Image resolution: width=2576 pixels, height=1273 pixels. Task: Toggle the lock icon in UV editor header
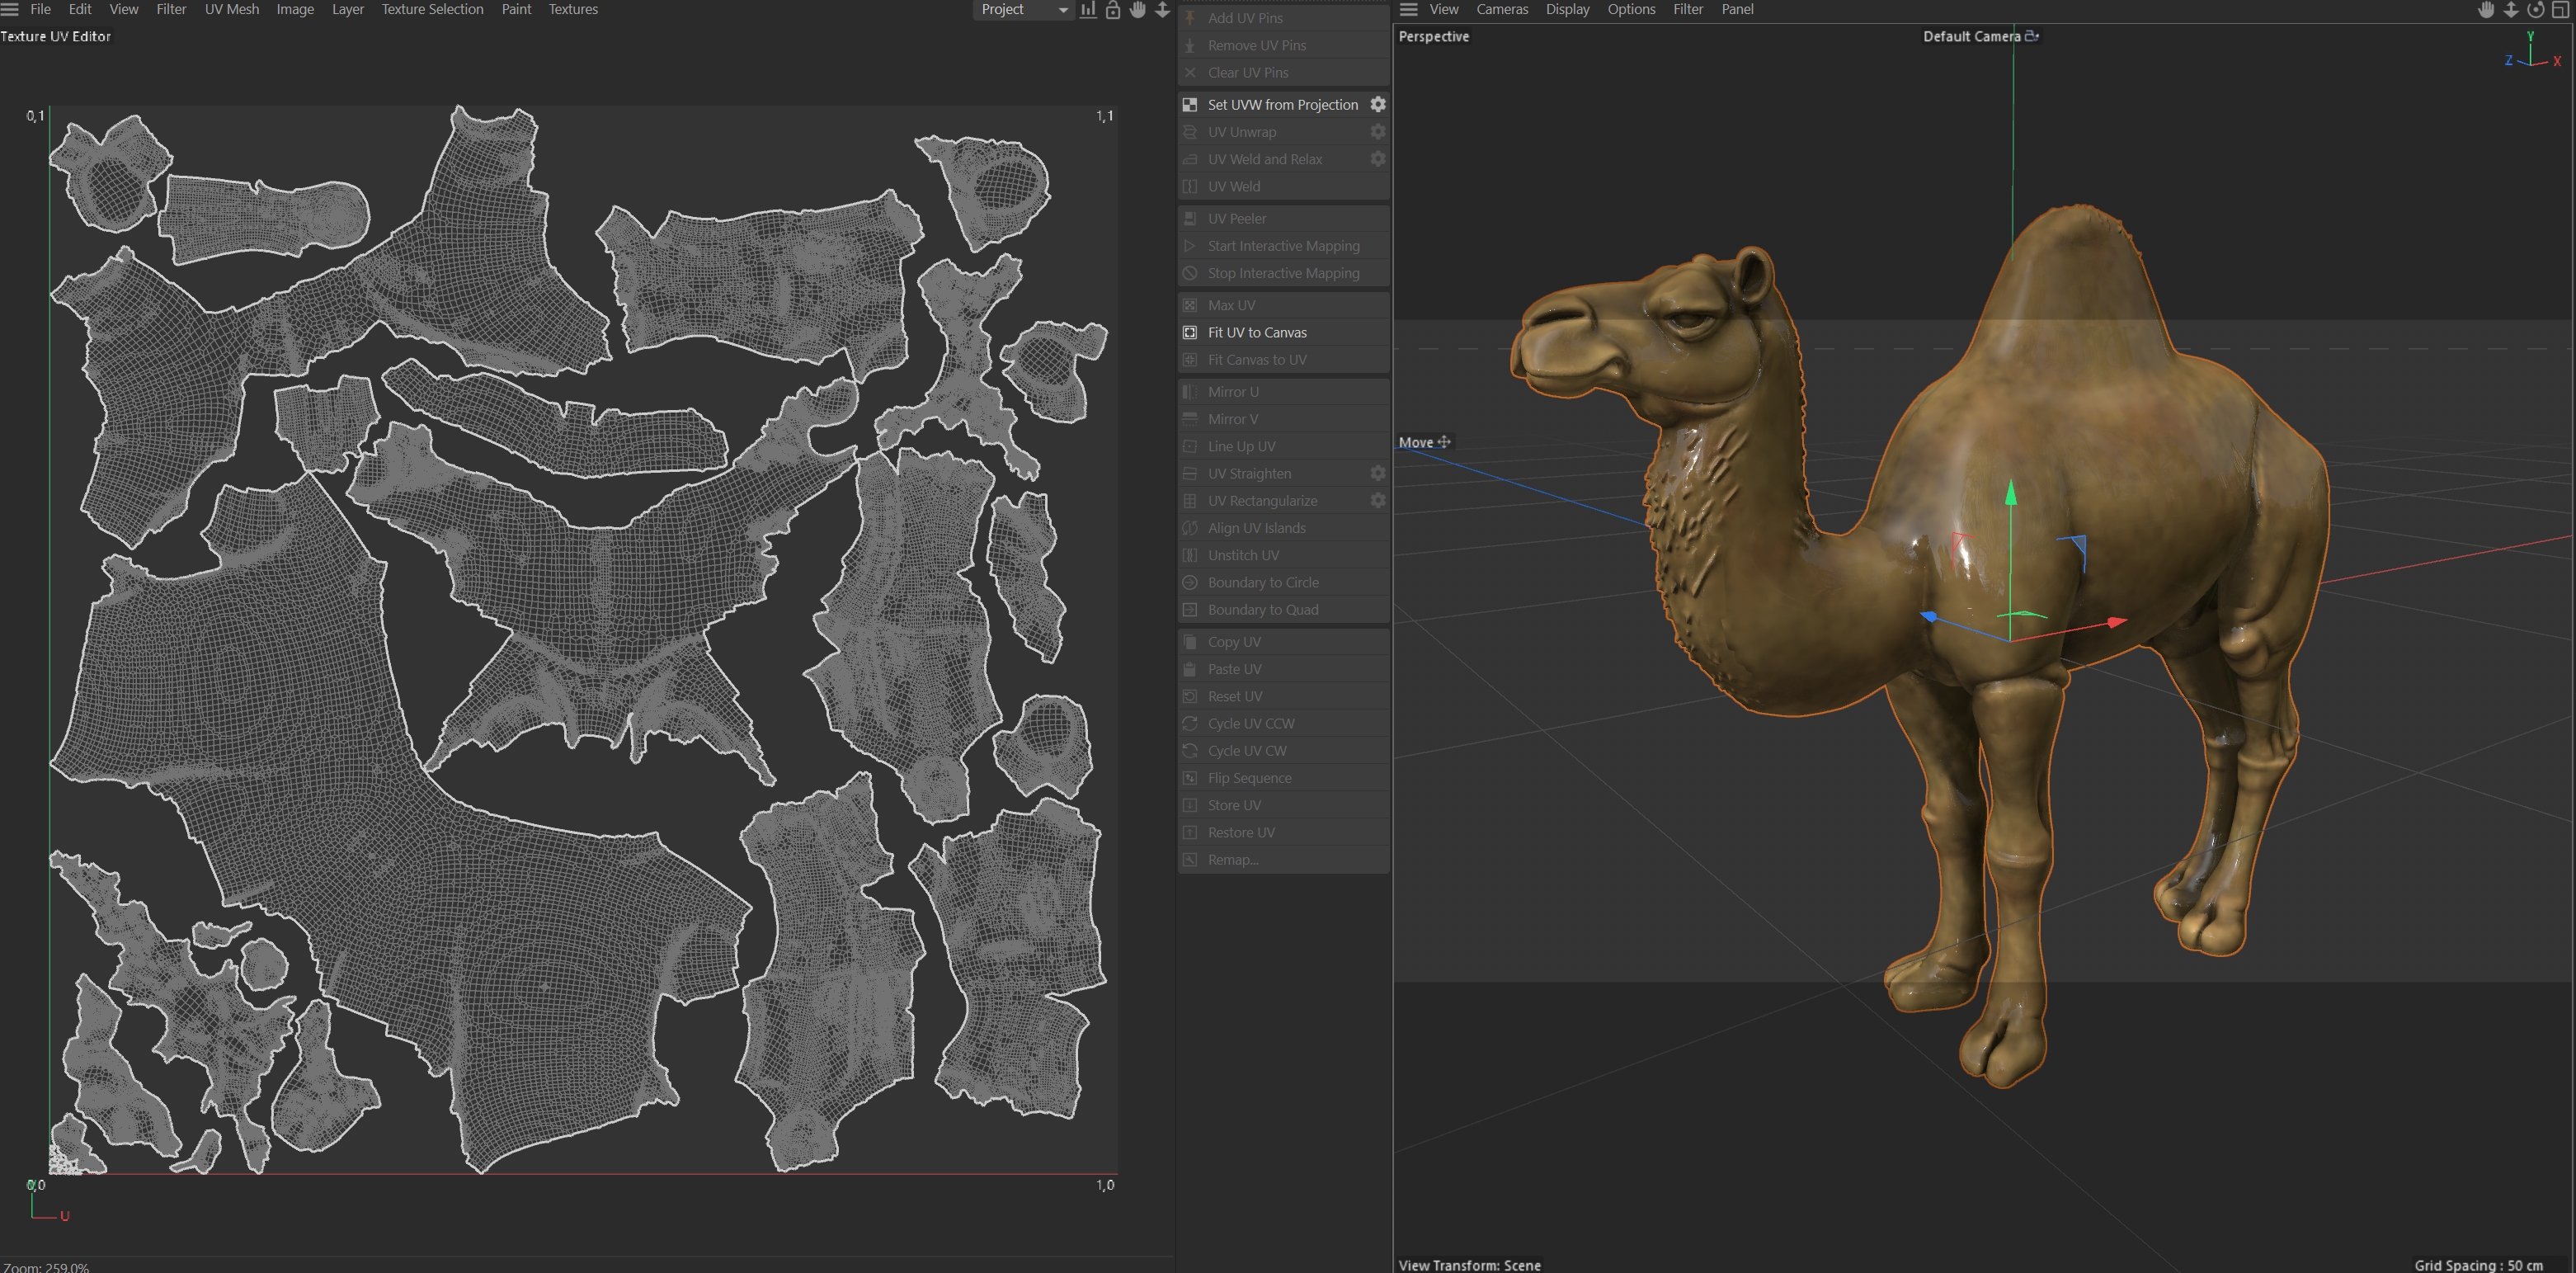[x=1113, y=10]
